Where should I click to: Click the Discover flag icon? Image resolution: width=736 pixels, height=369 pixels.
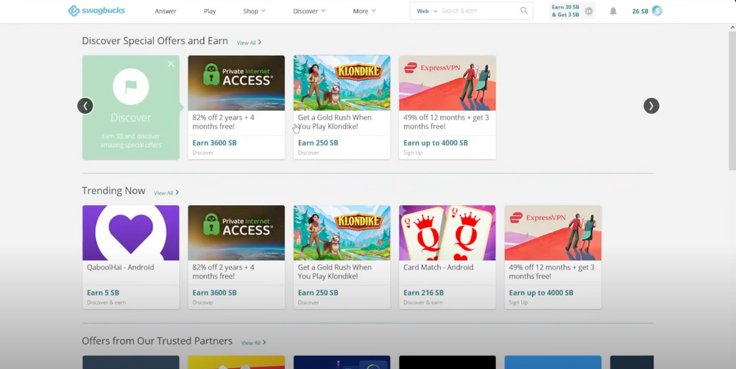tap(131, 87)
